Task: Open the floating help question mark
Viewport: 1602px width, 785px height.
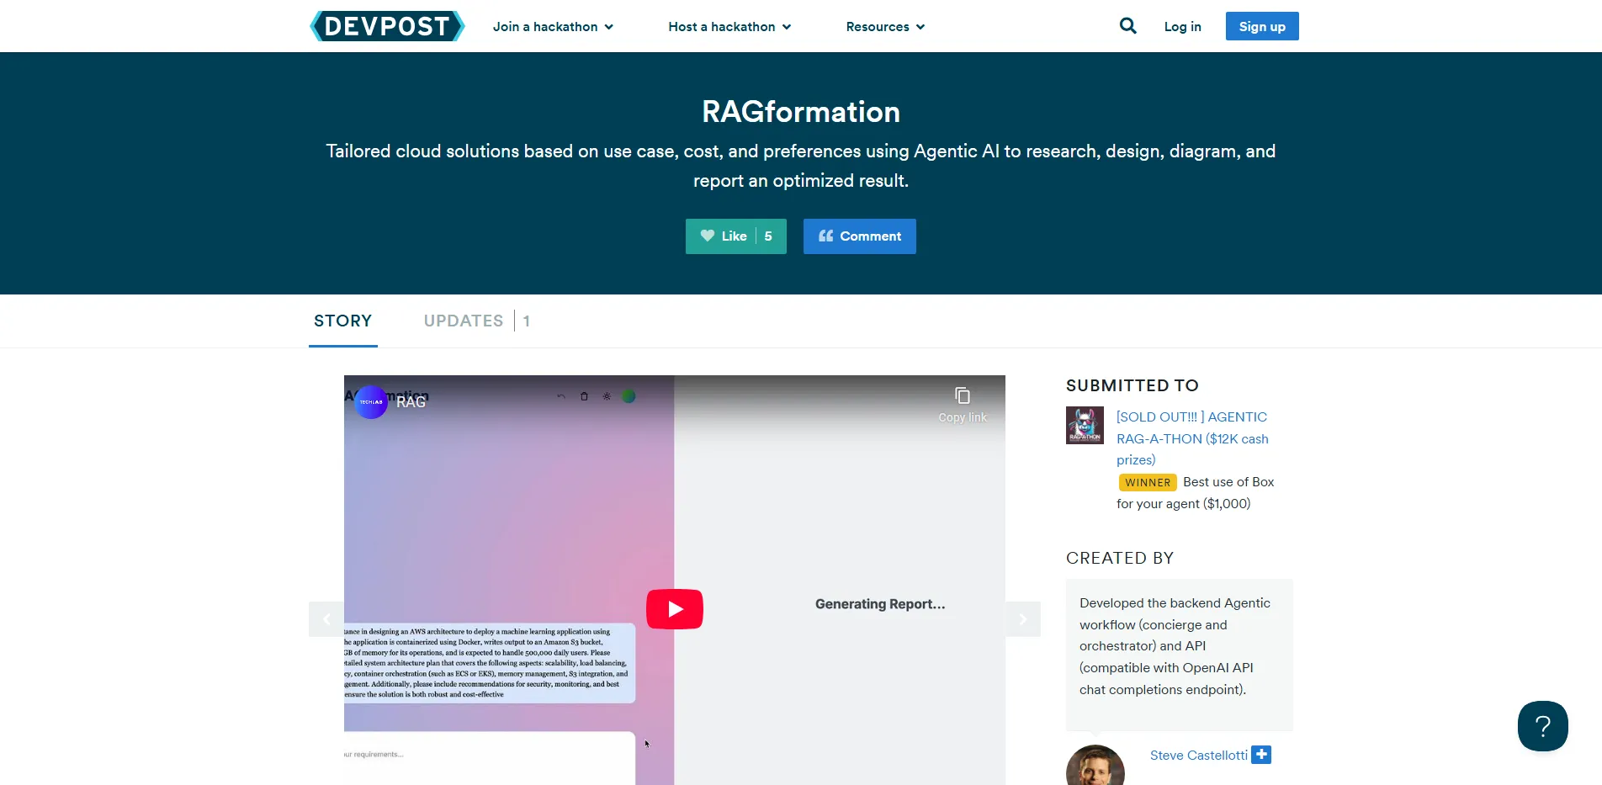Action: 1542,725
